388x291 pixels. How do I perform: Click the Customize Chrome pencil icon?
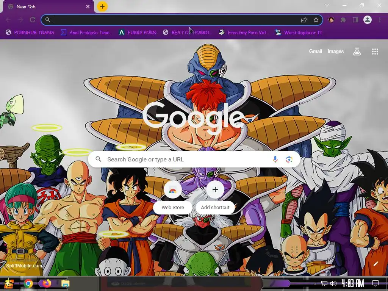coord(375,264)
